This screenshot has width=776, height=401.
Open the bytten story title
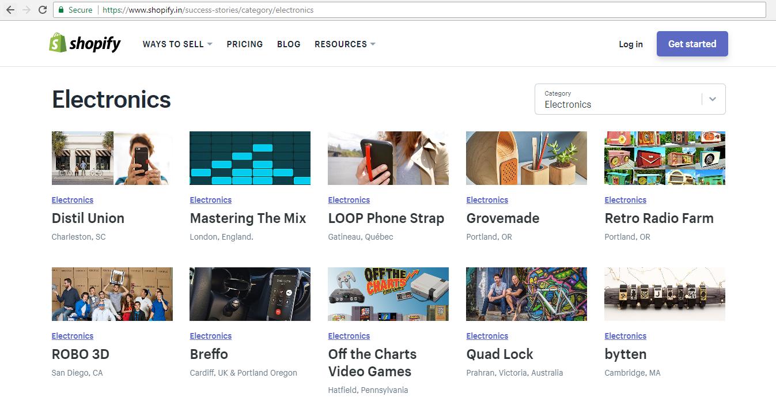tap(626, 354)
